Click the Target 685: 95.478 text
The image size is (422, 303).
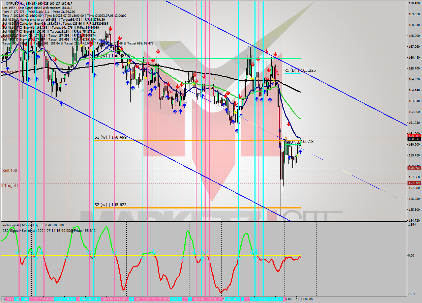click(140, 43)
